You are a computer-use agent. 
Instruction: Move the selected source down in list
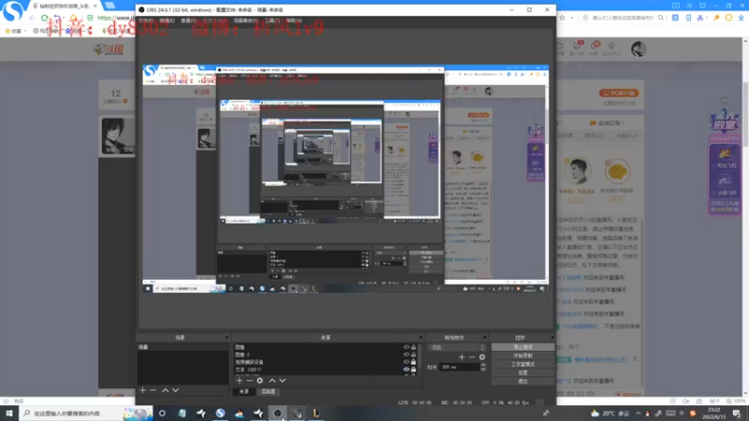click(283, 381)
